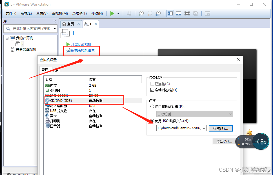Select the 内存 memory device row

[93, 86]
